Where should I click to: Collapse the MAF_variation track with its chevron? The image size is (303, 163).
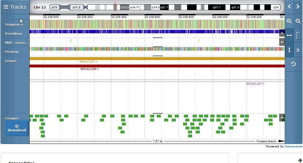(x=282, y=42)
